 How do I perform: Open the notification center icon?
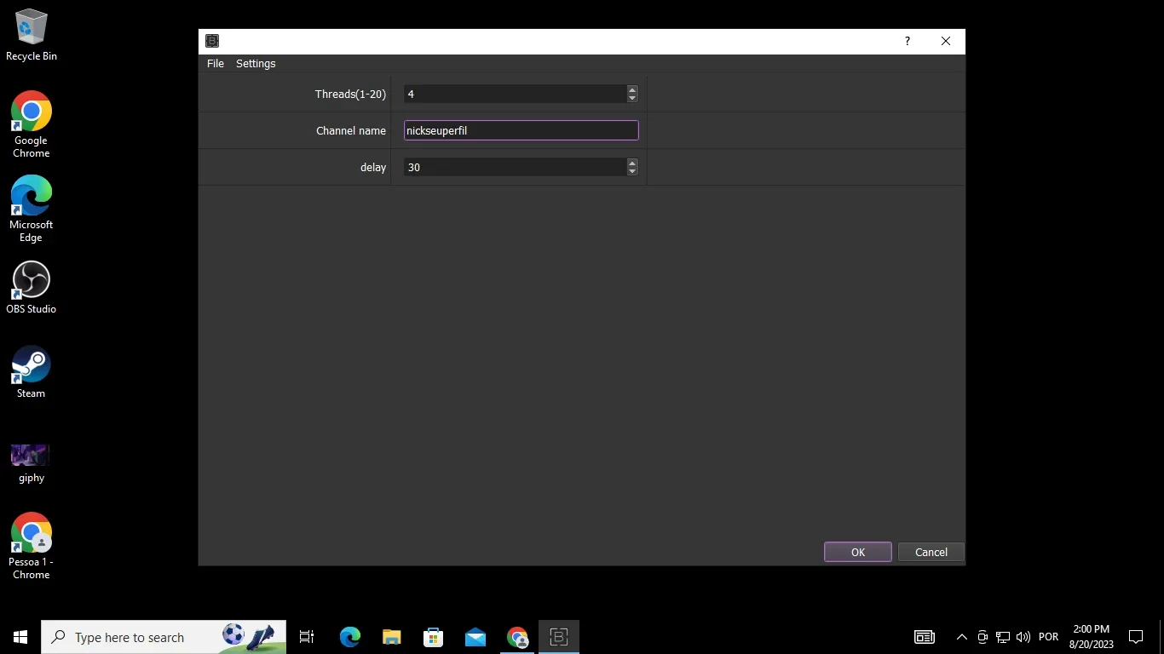(1136, 637)
